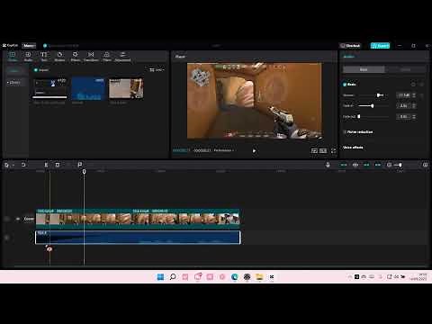Open the Media tab icon

[x=13, y=56]
